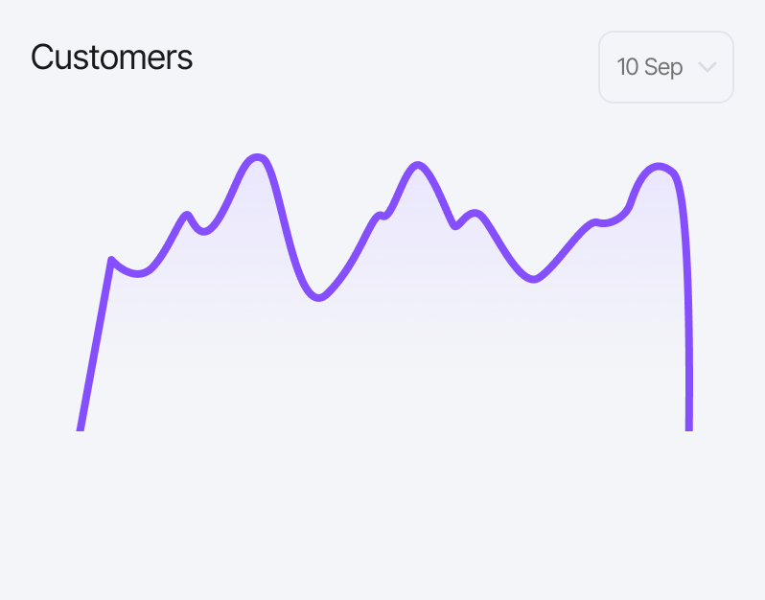
Task: Open the "10 Sep" date dropdown
Action: click(x=665, y=67)
